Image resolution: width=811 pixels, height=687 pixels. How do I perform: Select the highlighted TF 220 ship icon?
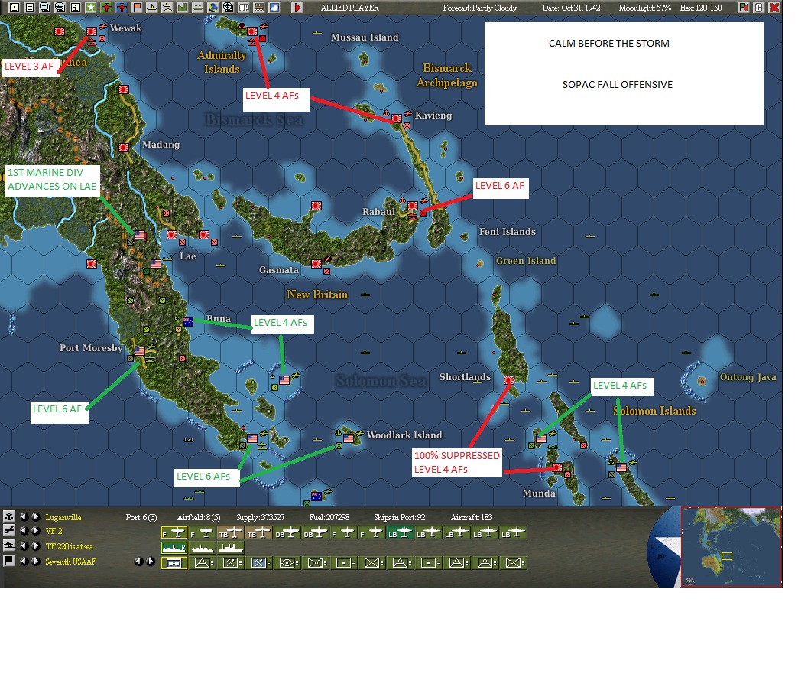coord(174,547)
